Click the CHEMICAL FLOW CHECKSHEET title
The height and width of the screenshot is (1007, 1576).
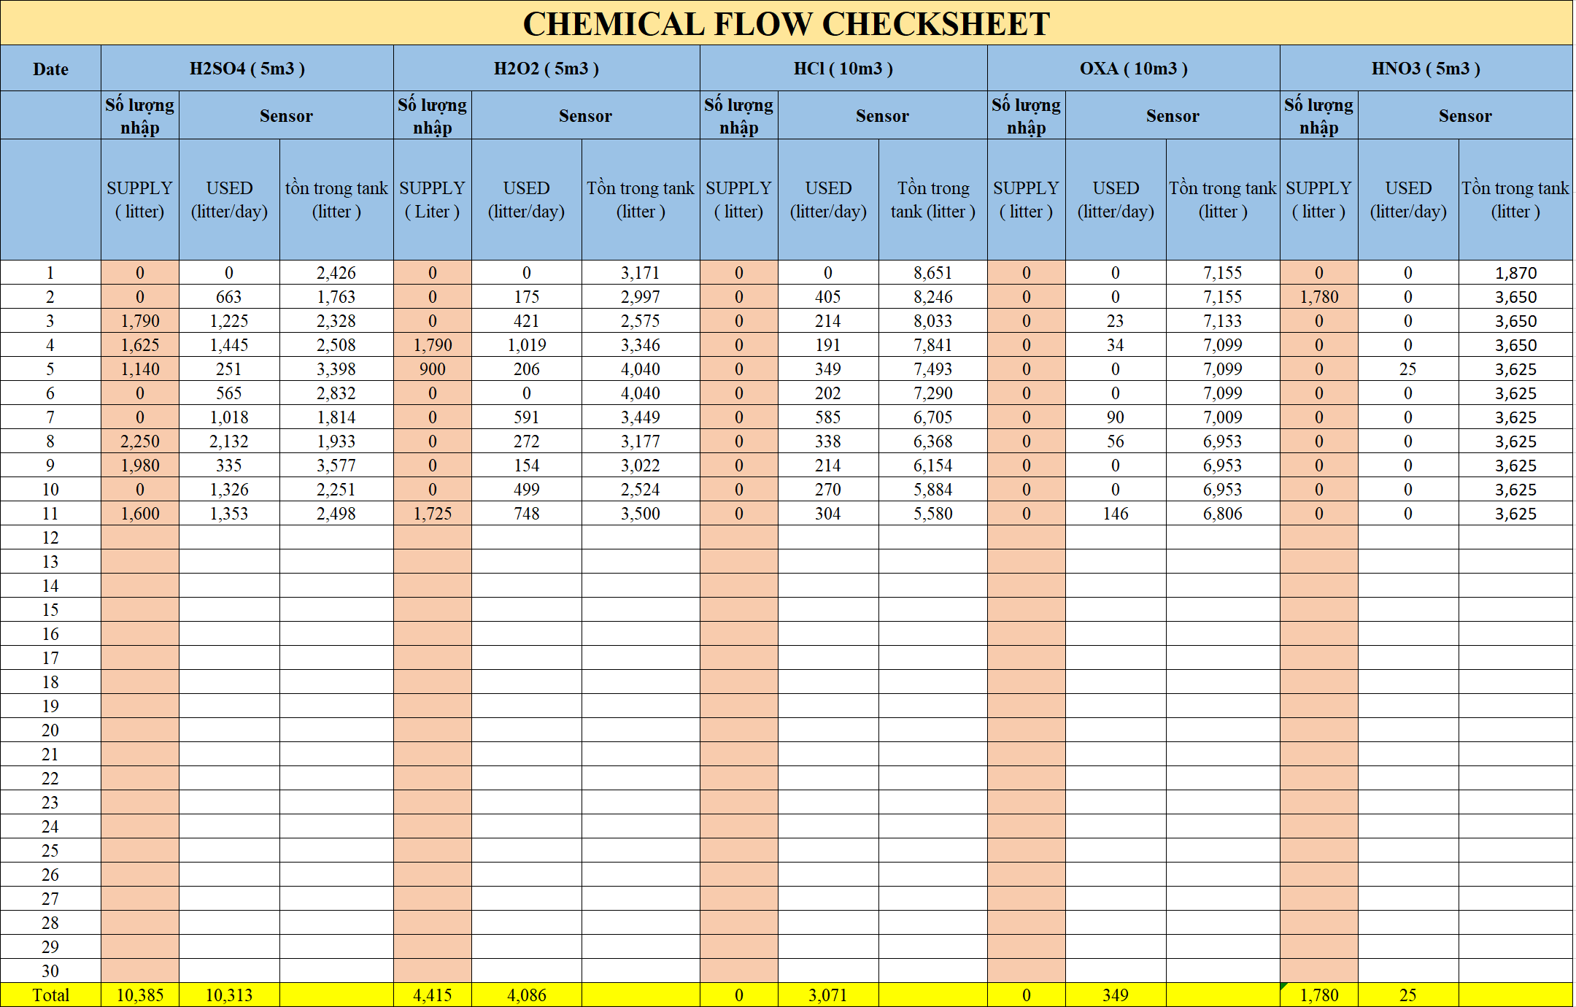(x=787, y=23)
